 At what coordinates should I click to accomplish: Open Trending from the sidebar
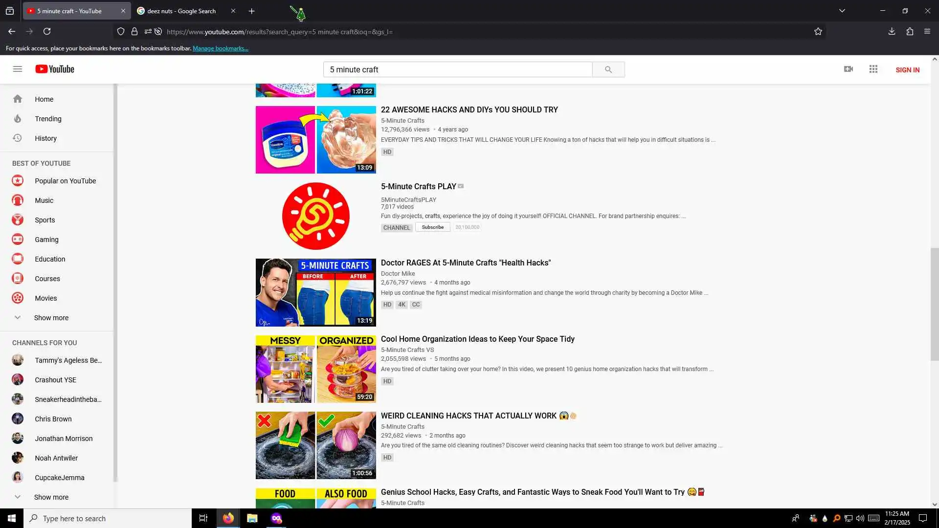[x=48, y=119]
